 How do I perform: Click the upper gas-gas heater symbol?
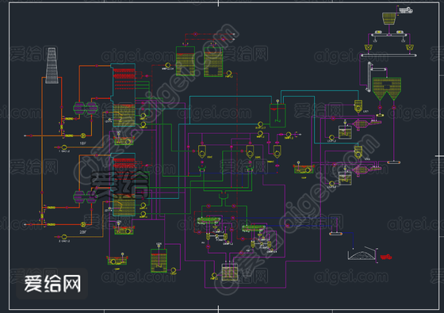click(86, 108)
